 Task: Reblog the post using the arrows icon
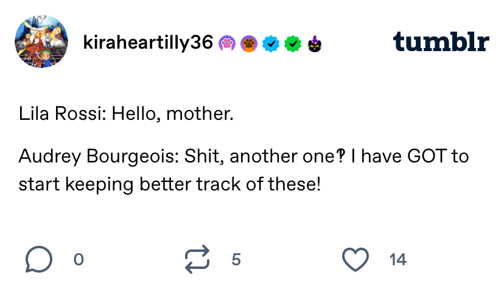pyautogui.click(x=197, y=259)
